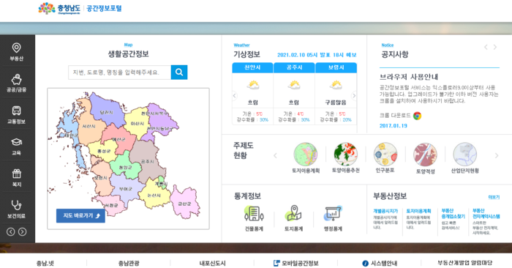This screenshot has width=512, height=268.
Task: Open the 더보기 link in 부동산정보
Action: pos(494,197)
